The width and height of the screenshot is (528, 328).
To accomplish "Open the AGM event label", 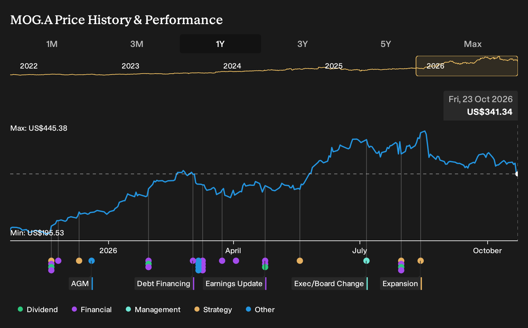I will (81, 284).
